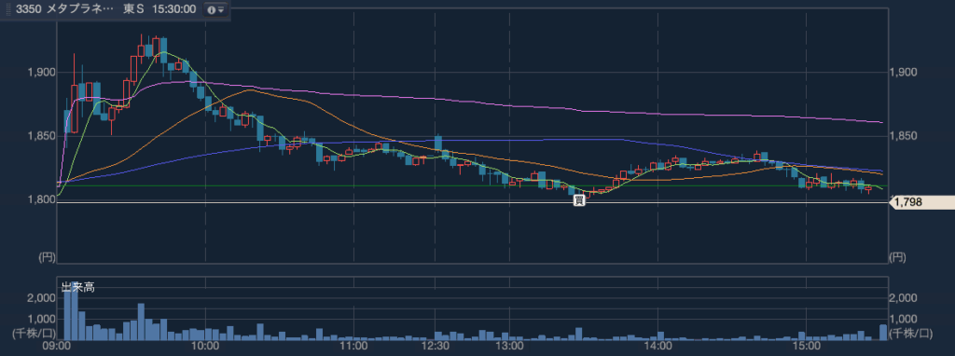Click the drag grip handle beside 3350
The height and width of the screenshot is (356, 955).
pos(7,9)
